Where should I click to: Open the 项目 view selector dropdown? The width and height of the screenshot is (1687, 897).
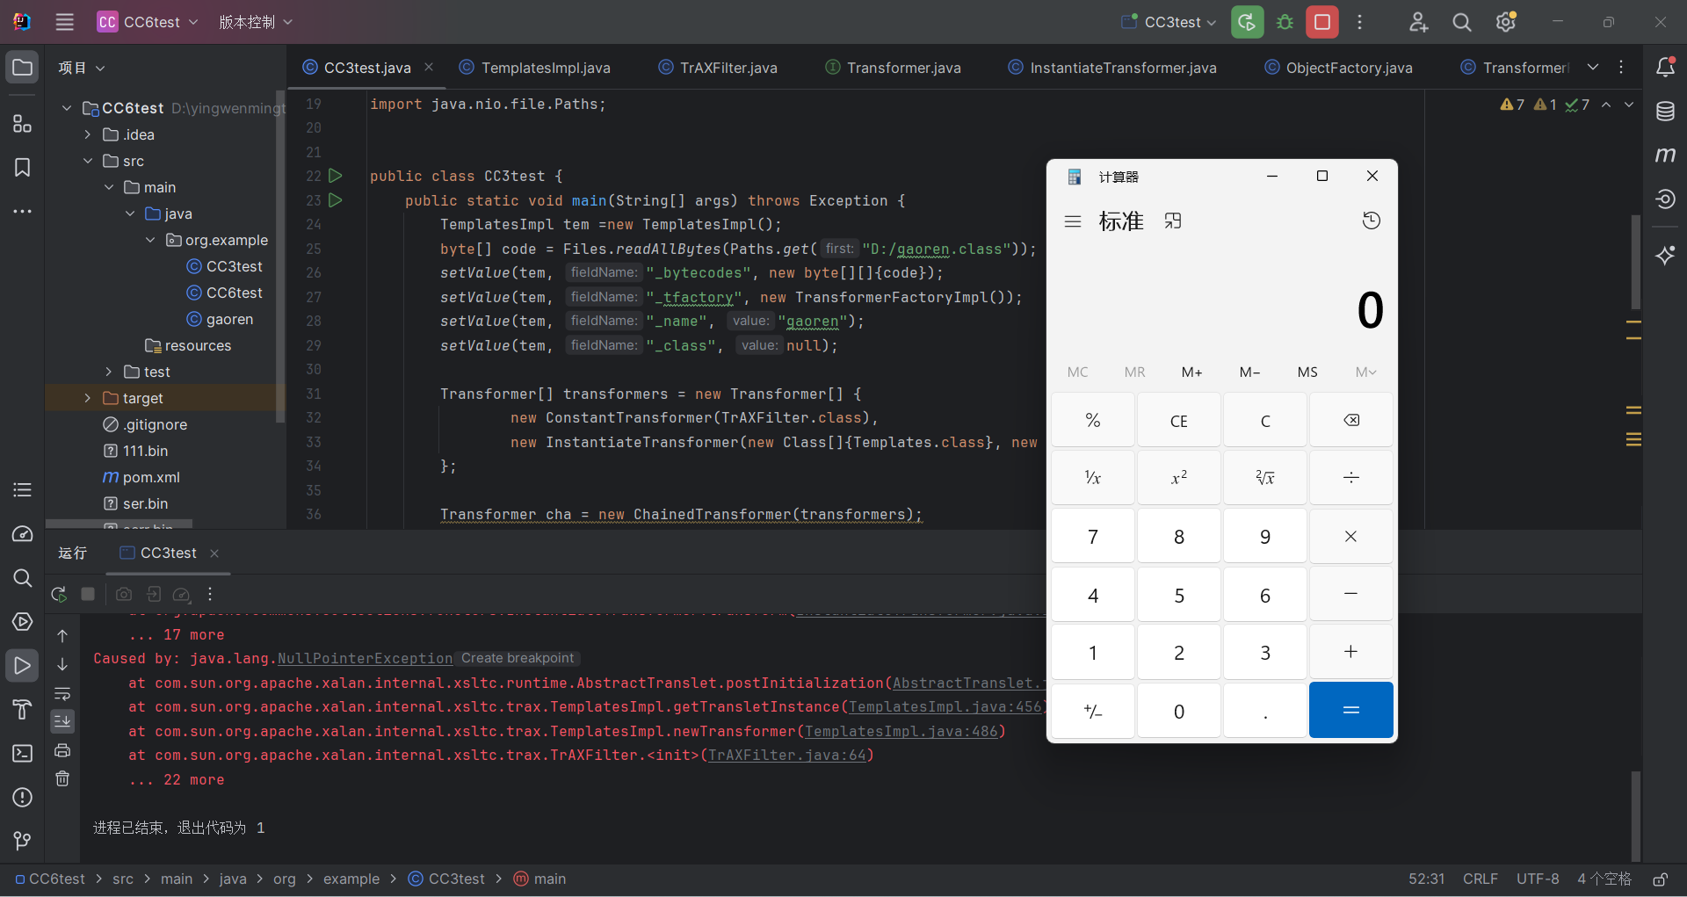(x=81, y=68)
